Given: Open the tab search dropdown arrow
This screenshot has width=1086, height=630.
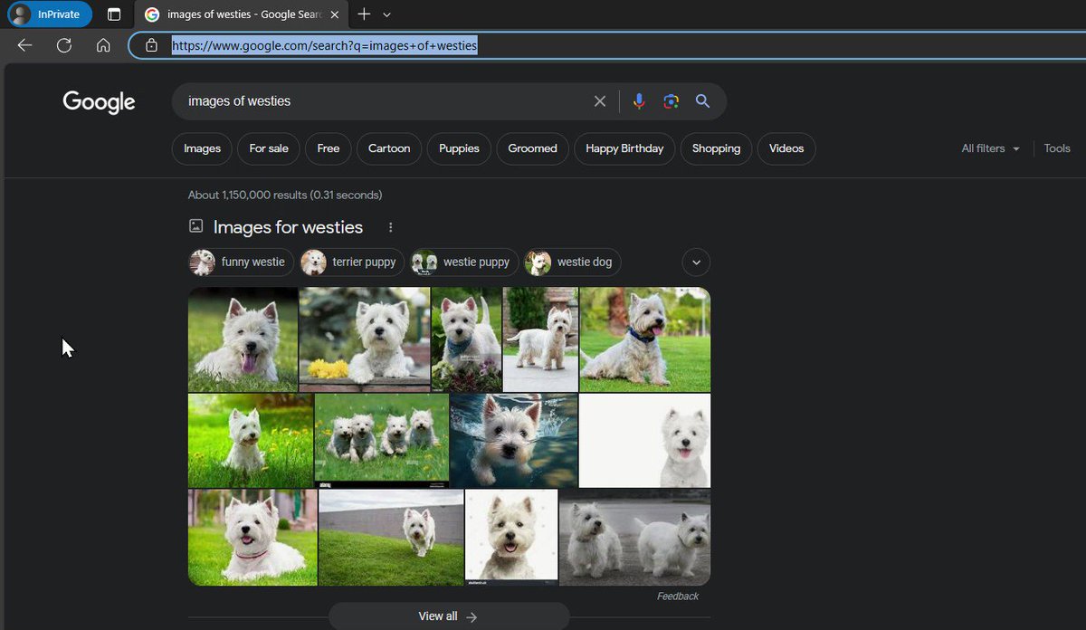Looking at the screenshot, I should tap(387, 14).
